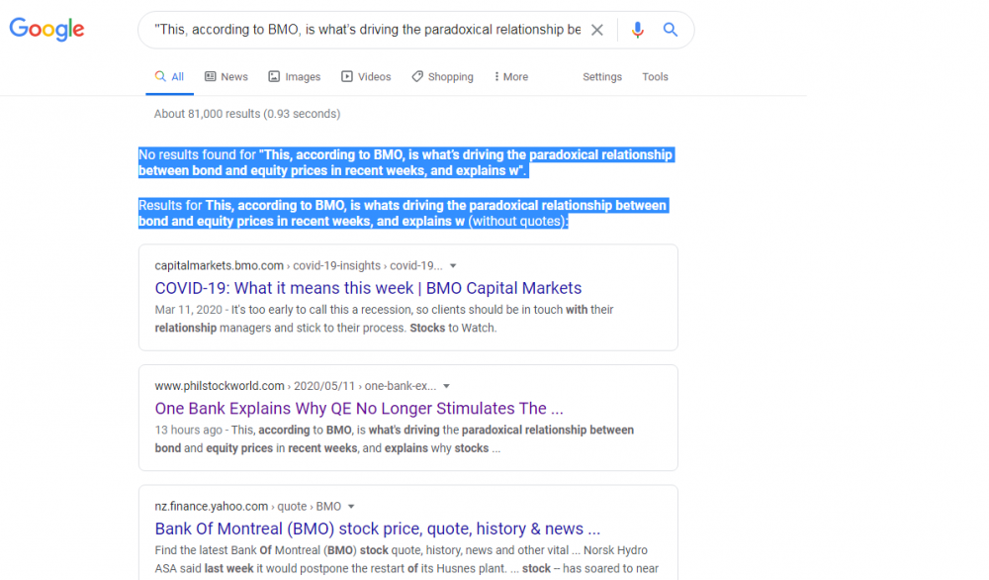The image size is (989, 580).
Task: Select the All results tab
Action: [170, 77]
